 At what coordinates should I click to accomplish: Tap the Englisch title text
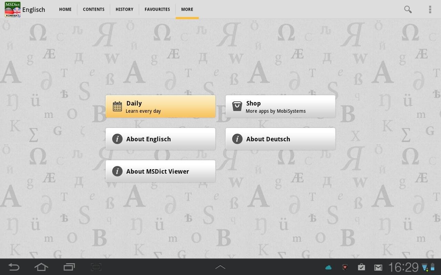[x=34, y=10]
